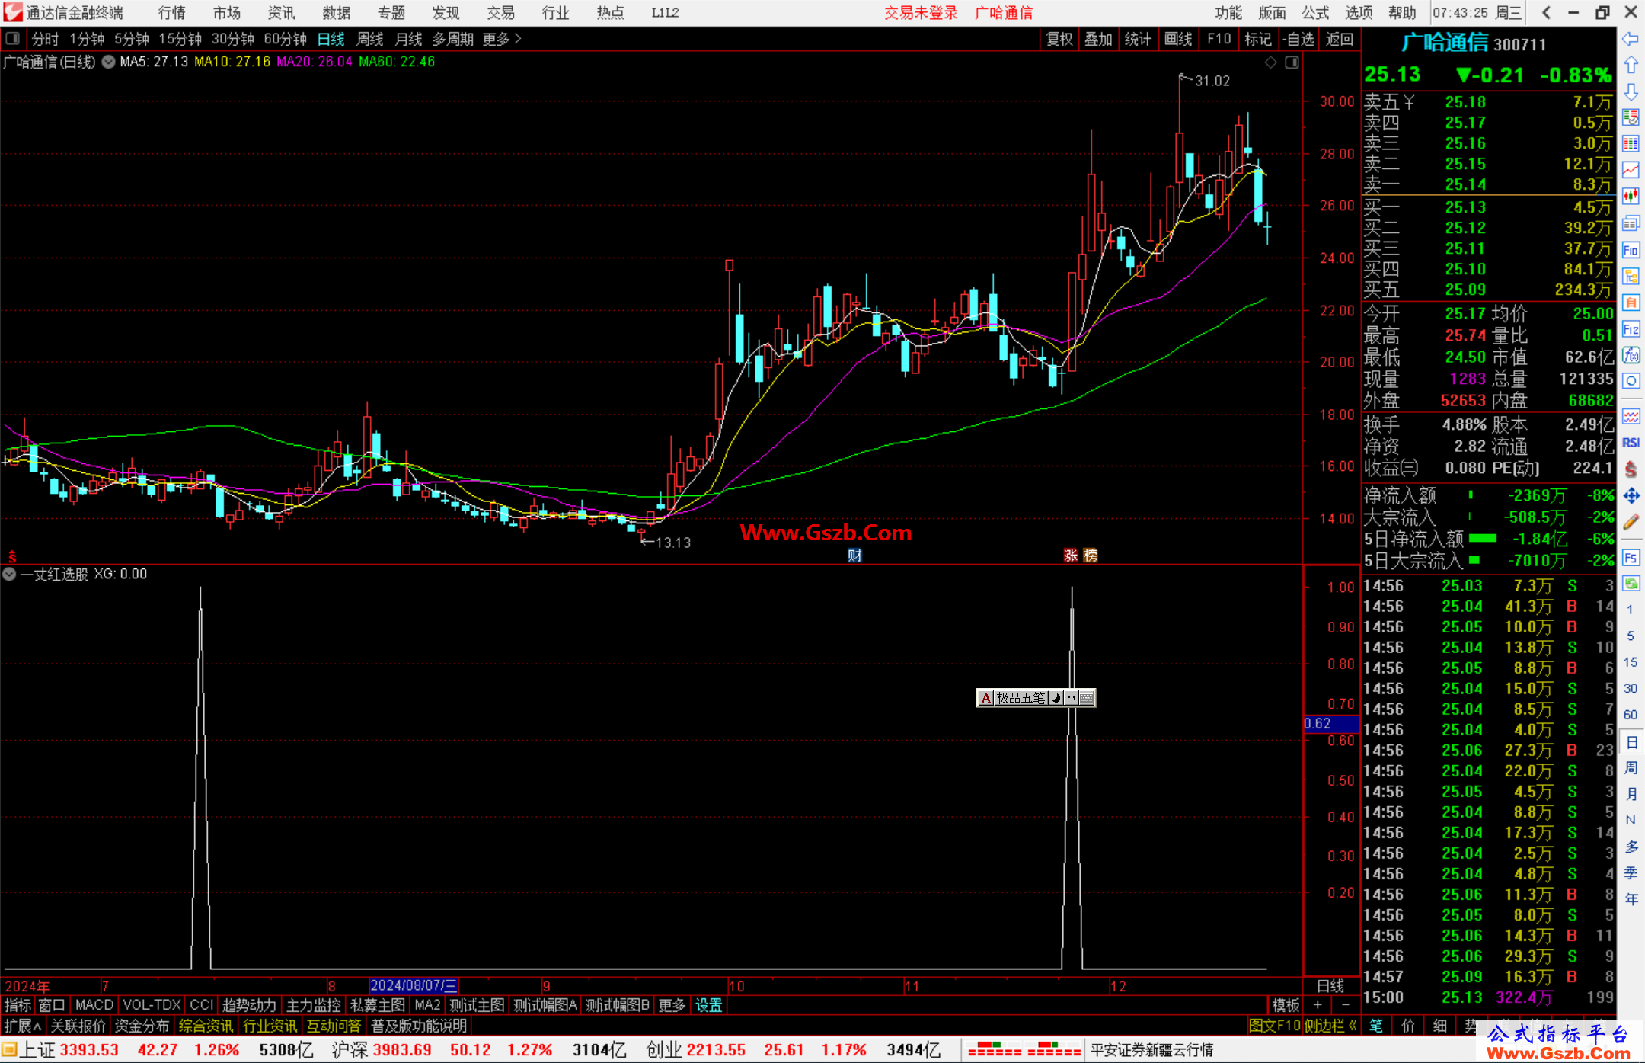Click the 财 marker below the chart
This screenshot has height=1063, width=1645.
tap(854, 556)
